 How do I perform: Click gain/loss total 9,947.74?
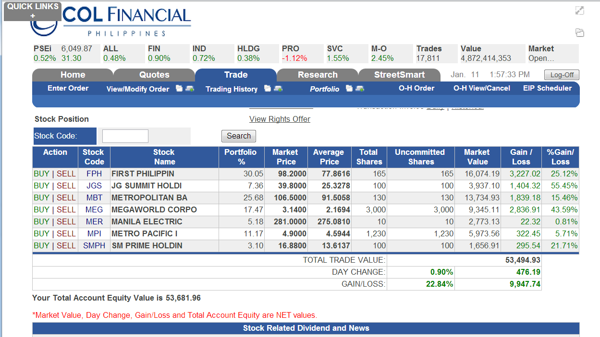tap(525, 284)
